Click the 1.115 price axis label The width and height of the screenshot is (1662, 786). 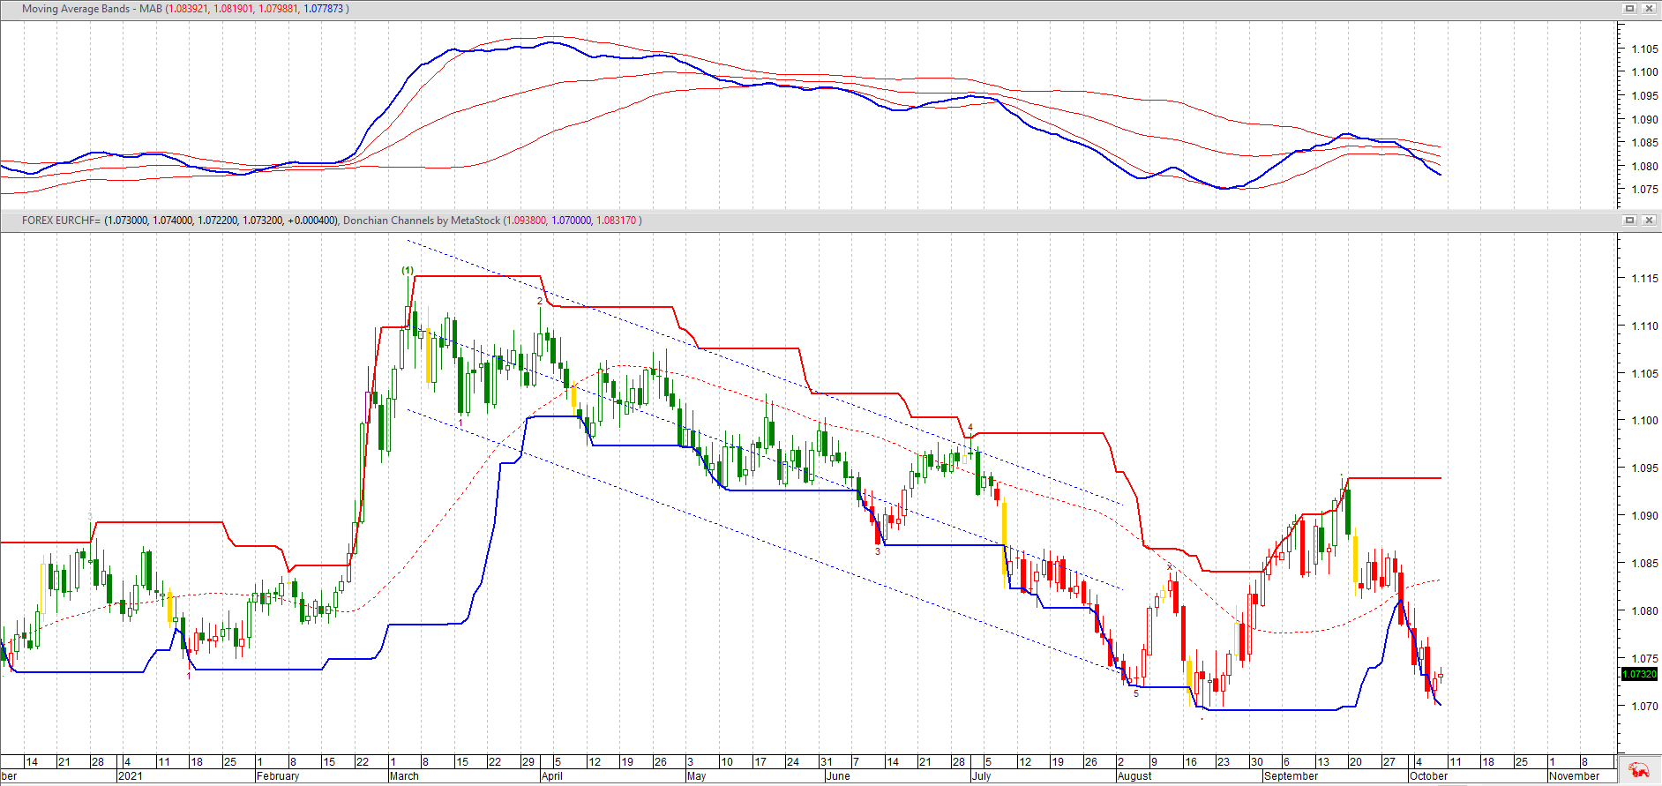coord(1645,278)
